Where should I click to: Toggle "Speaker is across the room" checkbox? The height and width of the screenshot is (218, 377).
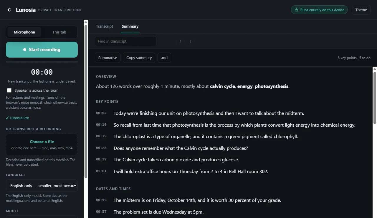click(x=9, y=90)
